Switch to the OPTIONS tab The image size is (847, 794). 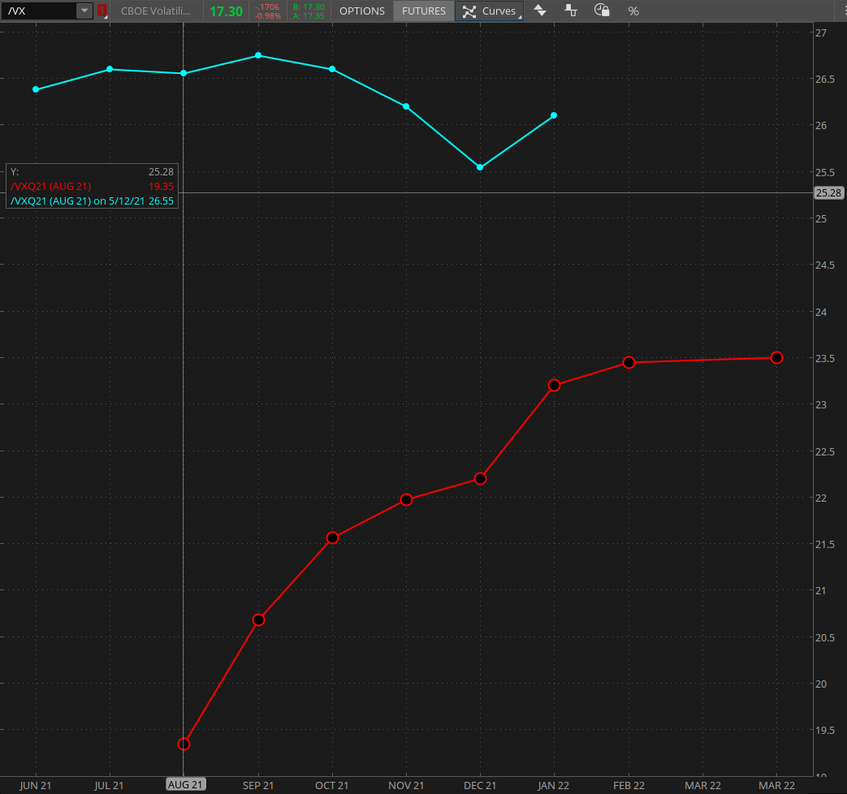361,11
